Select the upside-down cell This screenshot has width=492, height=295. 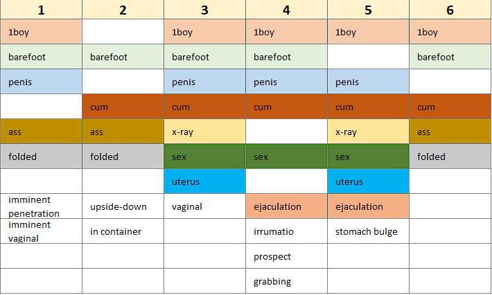coord(123,206)
